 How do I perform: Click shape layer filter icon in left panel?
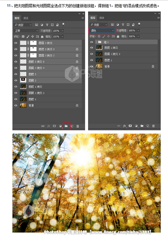click(52, 25)
